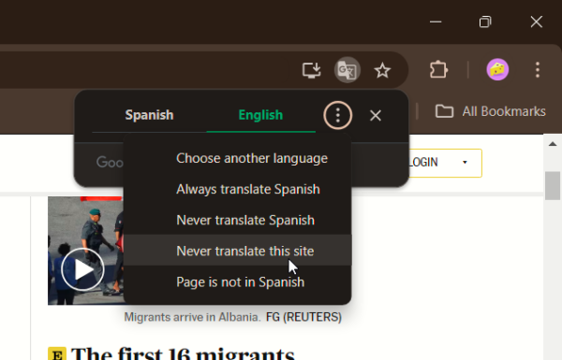Open the All Bookmarks folder
Viewport: 562px width, 360px height.
[490, 111]
